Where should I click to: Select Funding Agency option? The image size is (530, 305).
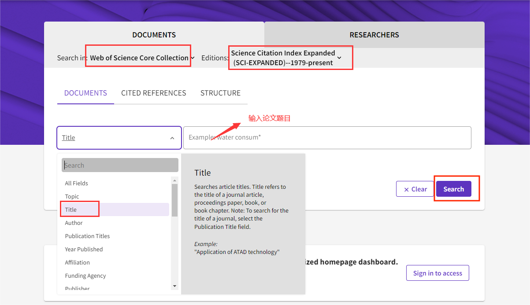click(85, 276)
